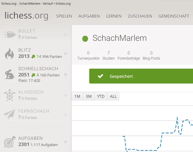Click the Schnellschach rabbit icon
This screenshot has width=193, height=152.
click(10, 74)
